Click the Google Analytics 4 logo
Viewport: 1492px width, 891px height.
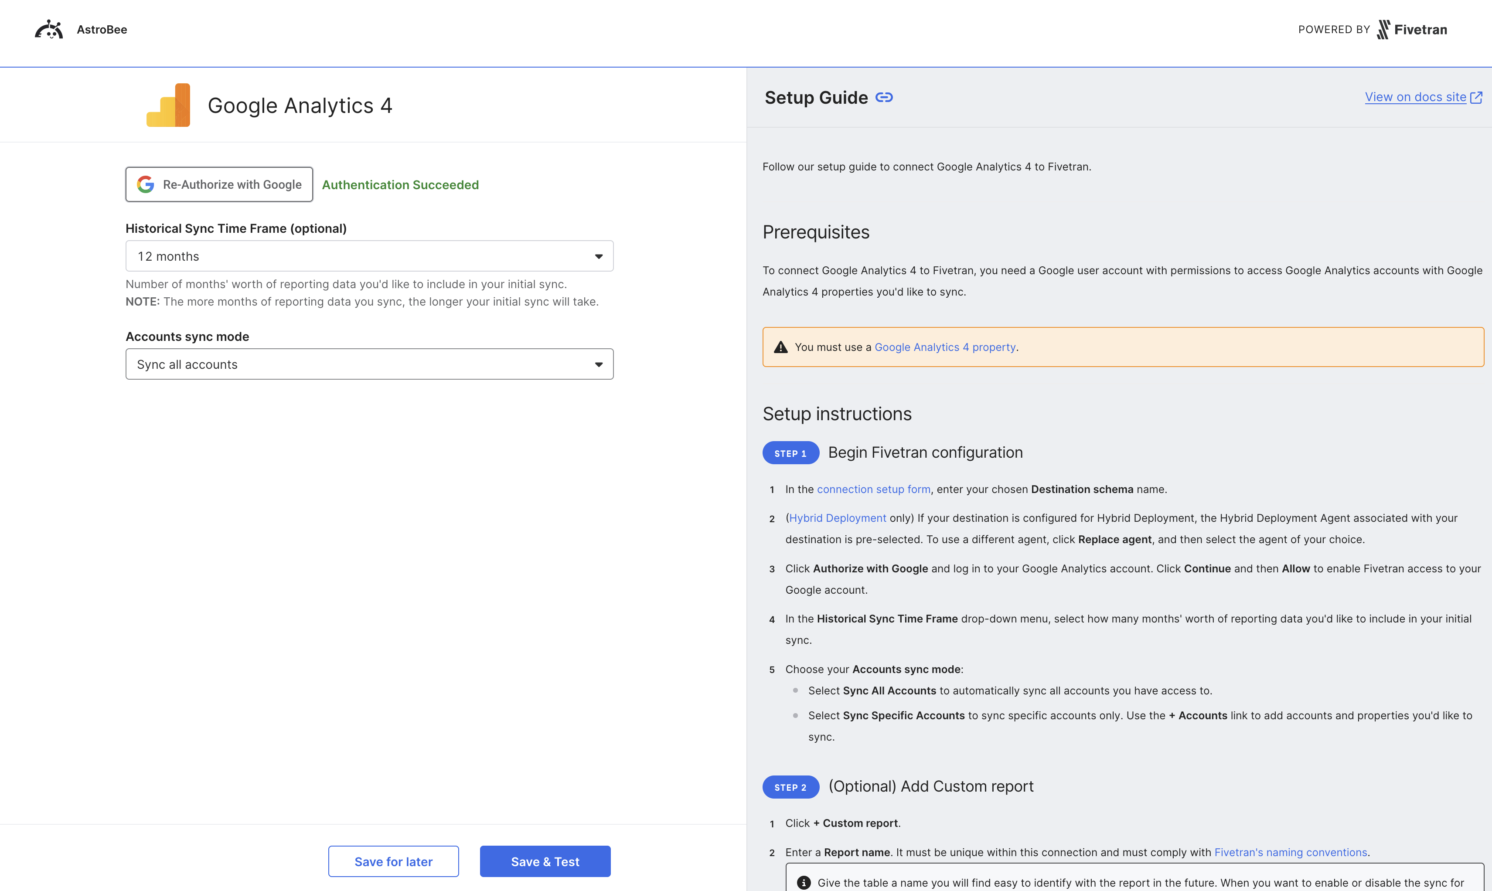point(168,105)
